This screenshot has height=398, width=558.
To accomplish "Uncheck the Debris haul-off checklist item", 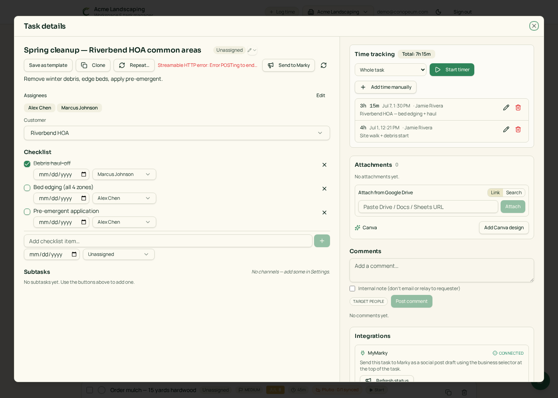I will [x=27, y=164].
